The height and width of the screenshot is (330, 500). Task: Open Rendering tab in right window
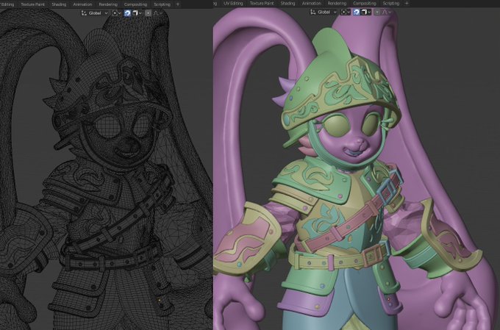(337, 3)
